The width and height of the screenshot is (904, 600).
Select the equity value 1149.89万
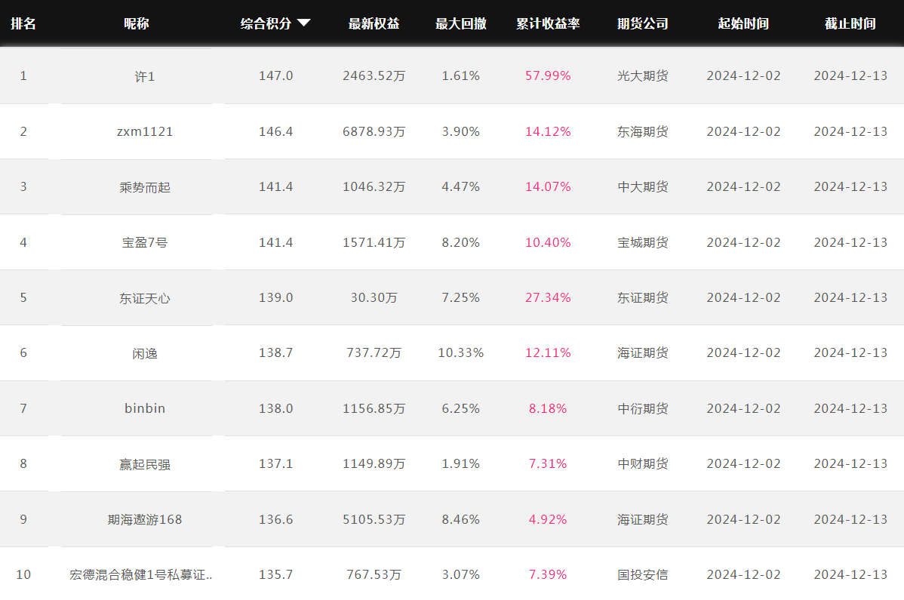[374, 463]
